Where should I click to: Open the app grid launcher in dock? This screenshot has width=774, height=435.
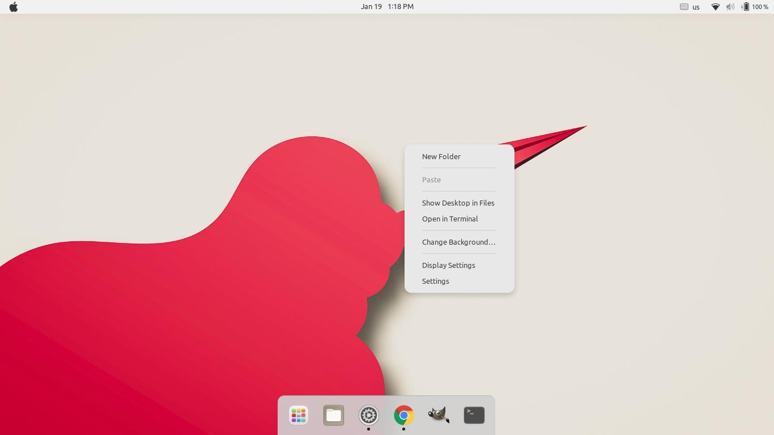coord(298,415)
